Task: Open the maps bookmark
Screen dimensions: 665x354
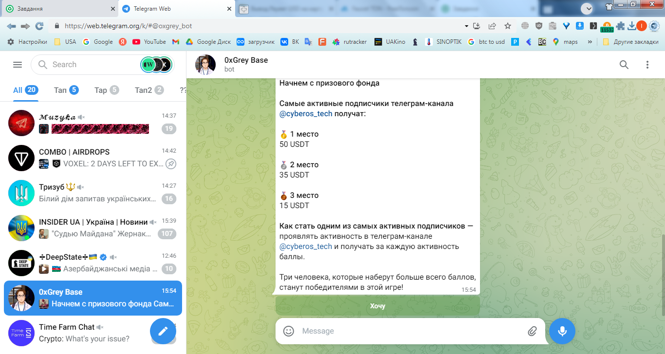Action: (565, 42)
